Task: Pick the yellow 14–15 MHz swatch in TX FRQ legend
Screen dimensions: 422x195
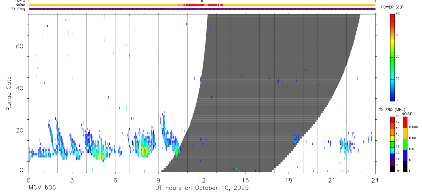Action: pos(392,138)
